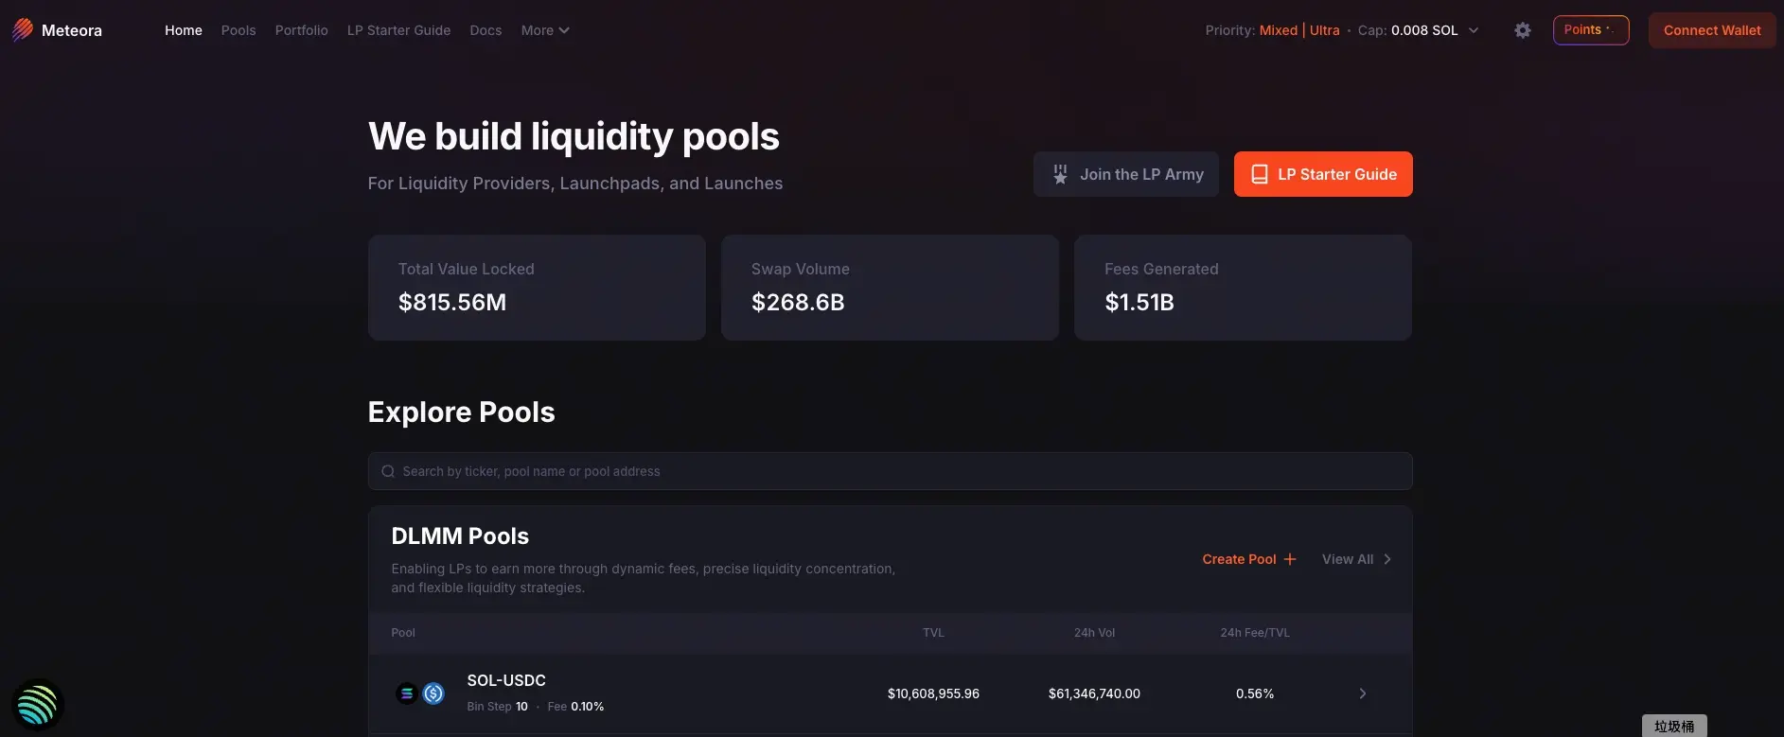Open the Docs nav item
This screenshot has width=1784, height=737.
click(x=486, y=30)
